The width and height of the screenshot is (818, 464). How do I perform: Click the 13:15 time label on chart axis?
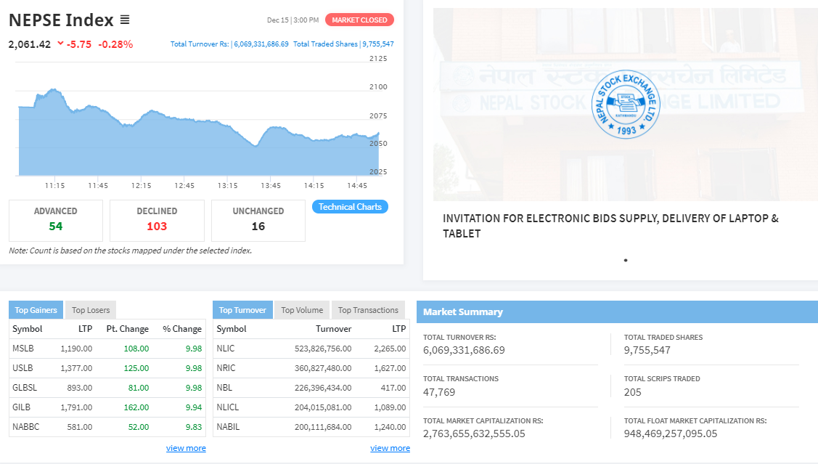click(x=227, y=185)
